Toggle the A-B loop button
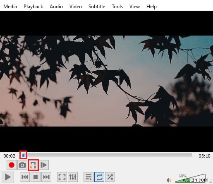213x184 pixels. [33, 165]
